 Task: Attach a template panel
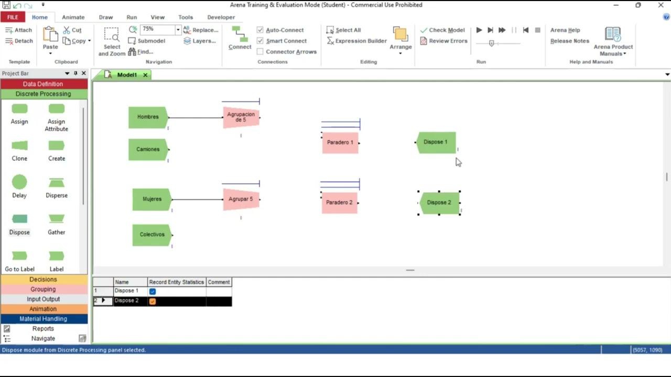click(18, 30)
